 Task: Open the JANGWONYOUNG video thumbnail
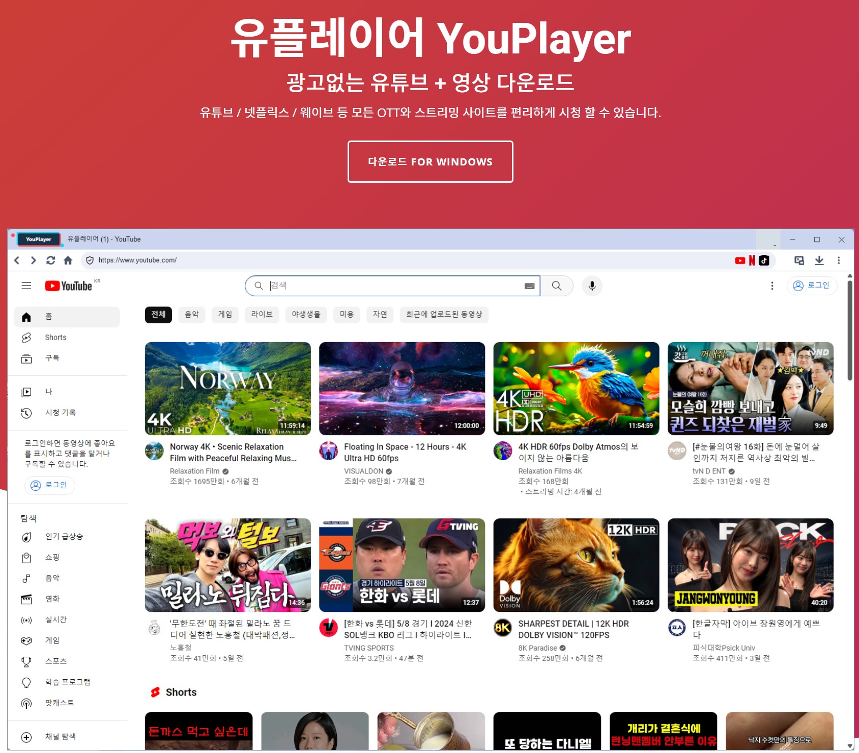pos(751,565)
